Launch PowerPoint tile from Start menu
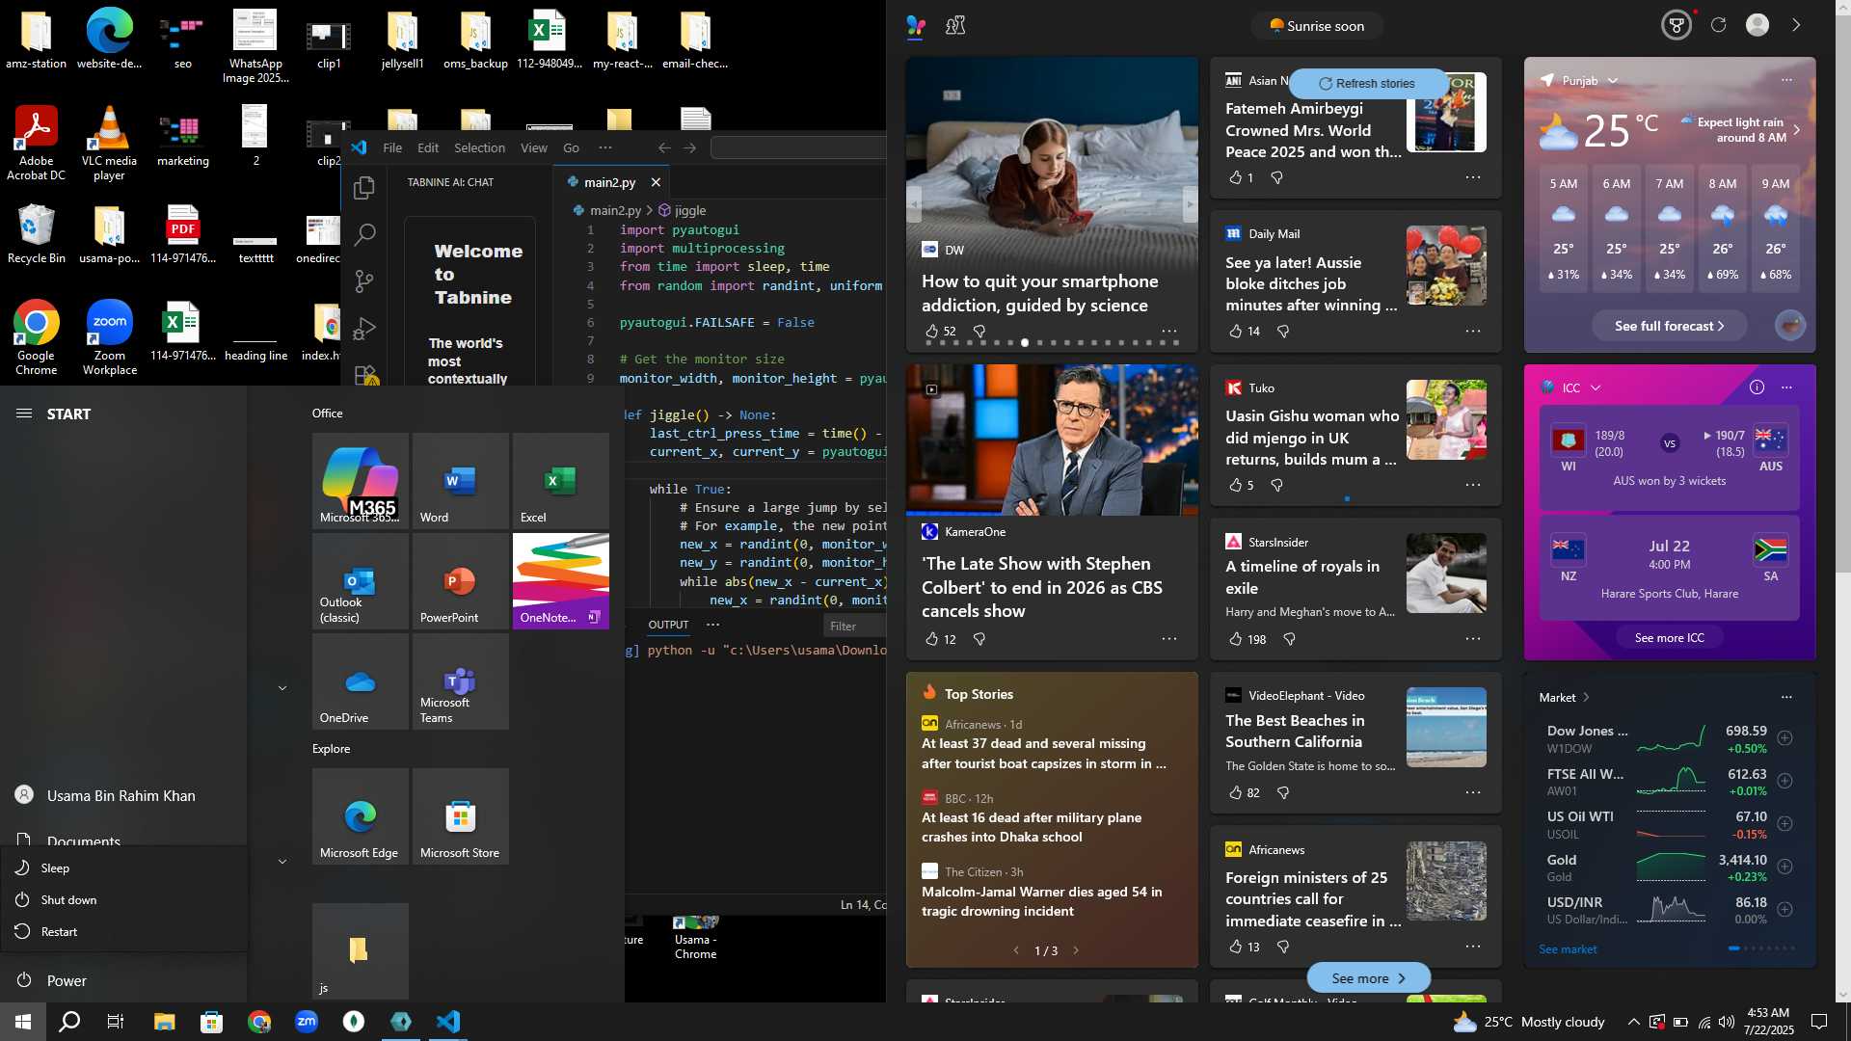This screenshot has width=1851, height=1041. pyautogui.click(x=460, y=581)
